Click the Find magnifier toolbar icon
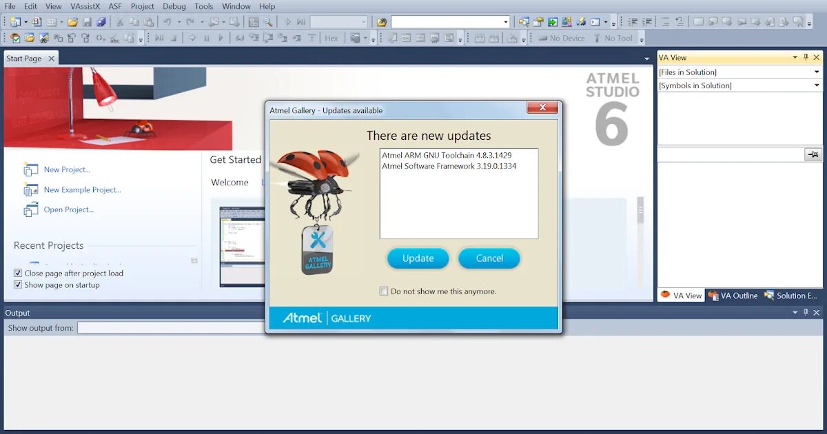 click(x=268, y=22)
